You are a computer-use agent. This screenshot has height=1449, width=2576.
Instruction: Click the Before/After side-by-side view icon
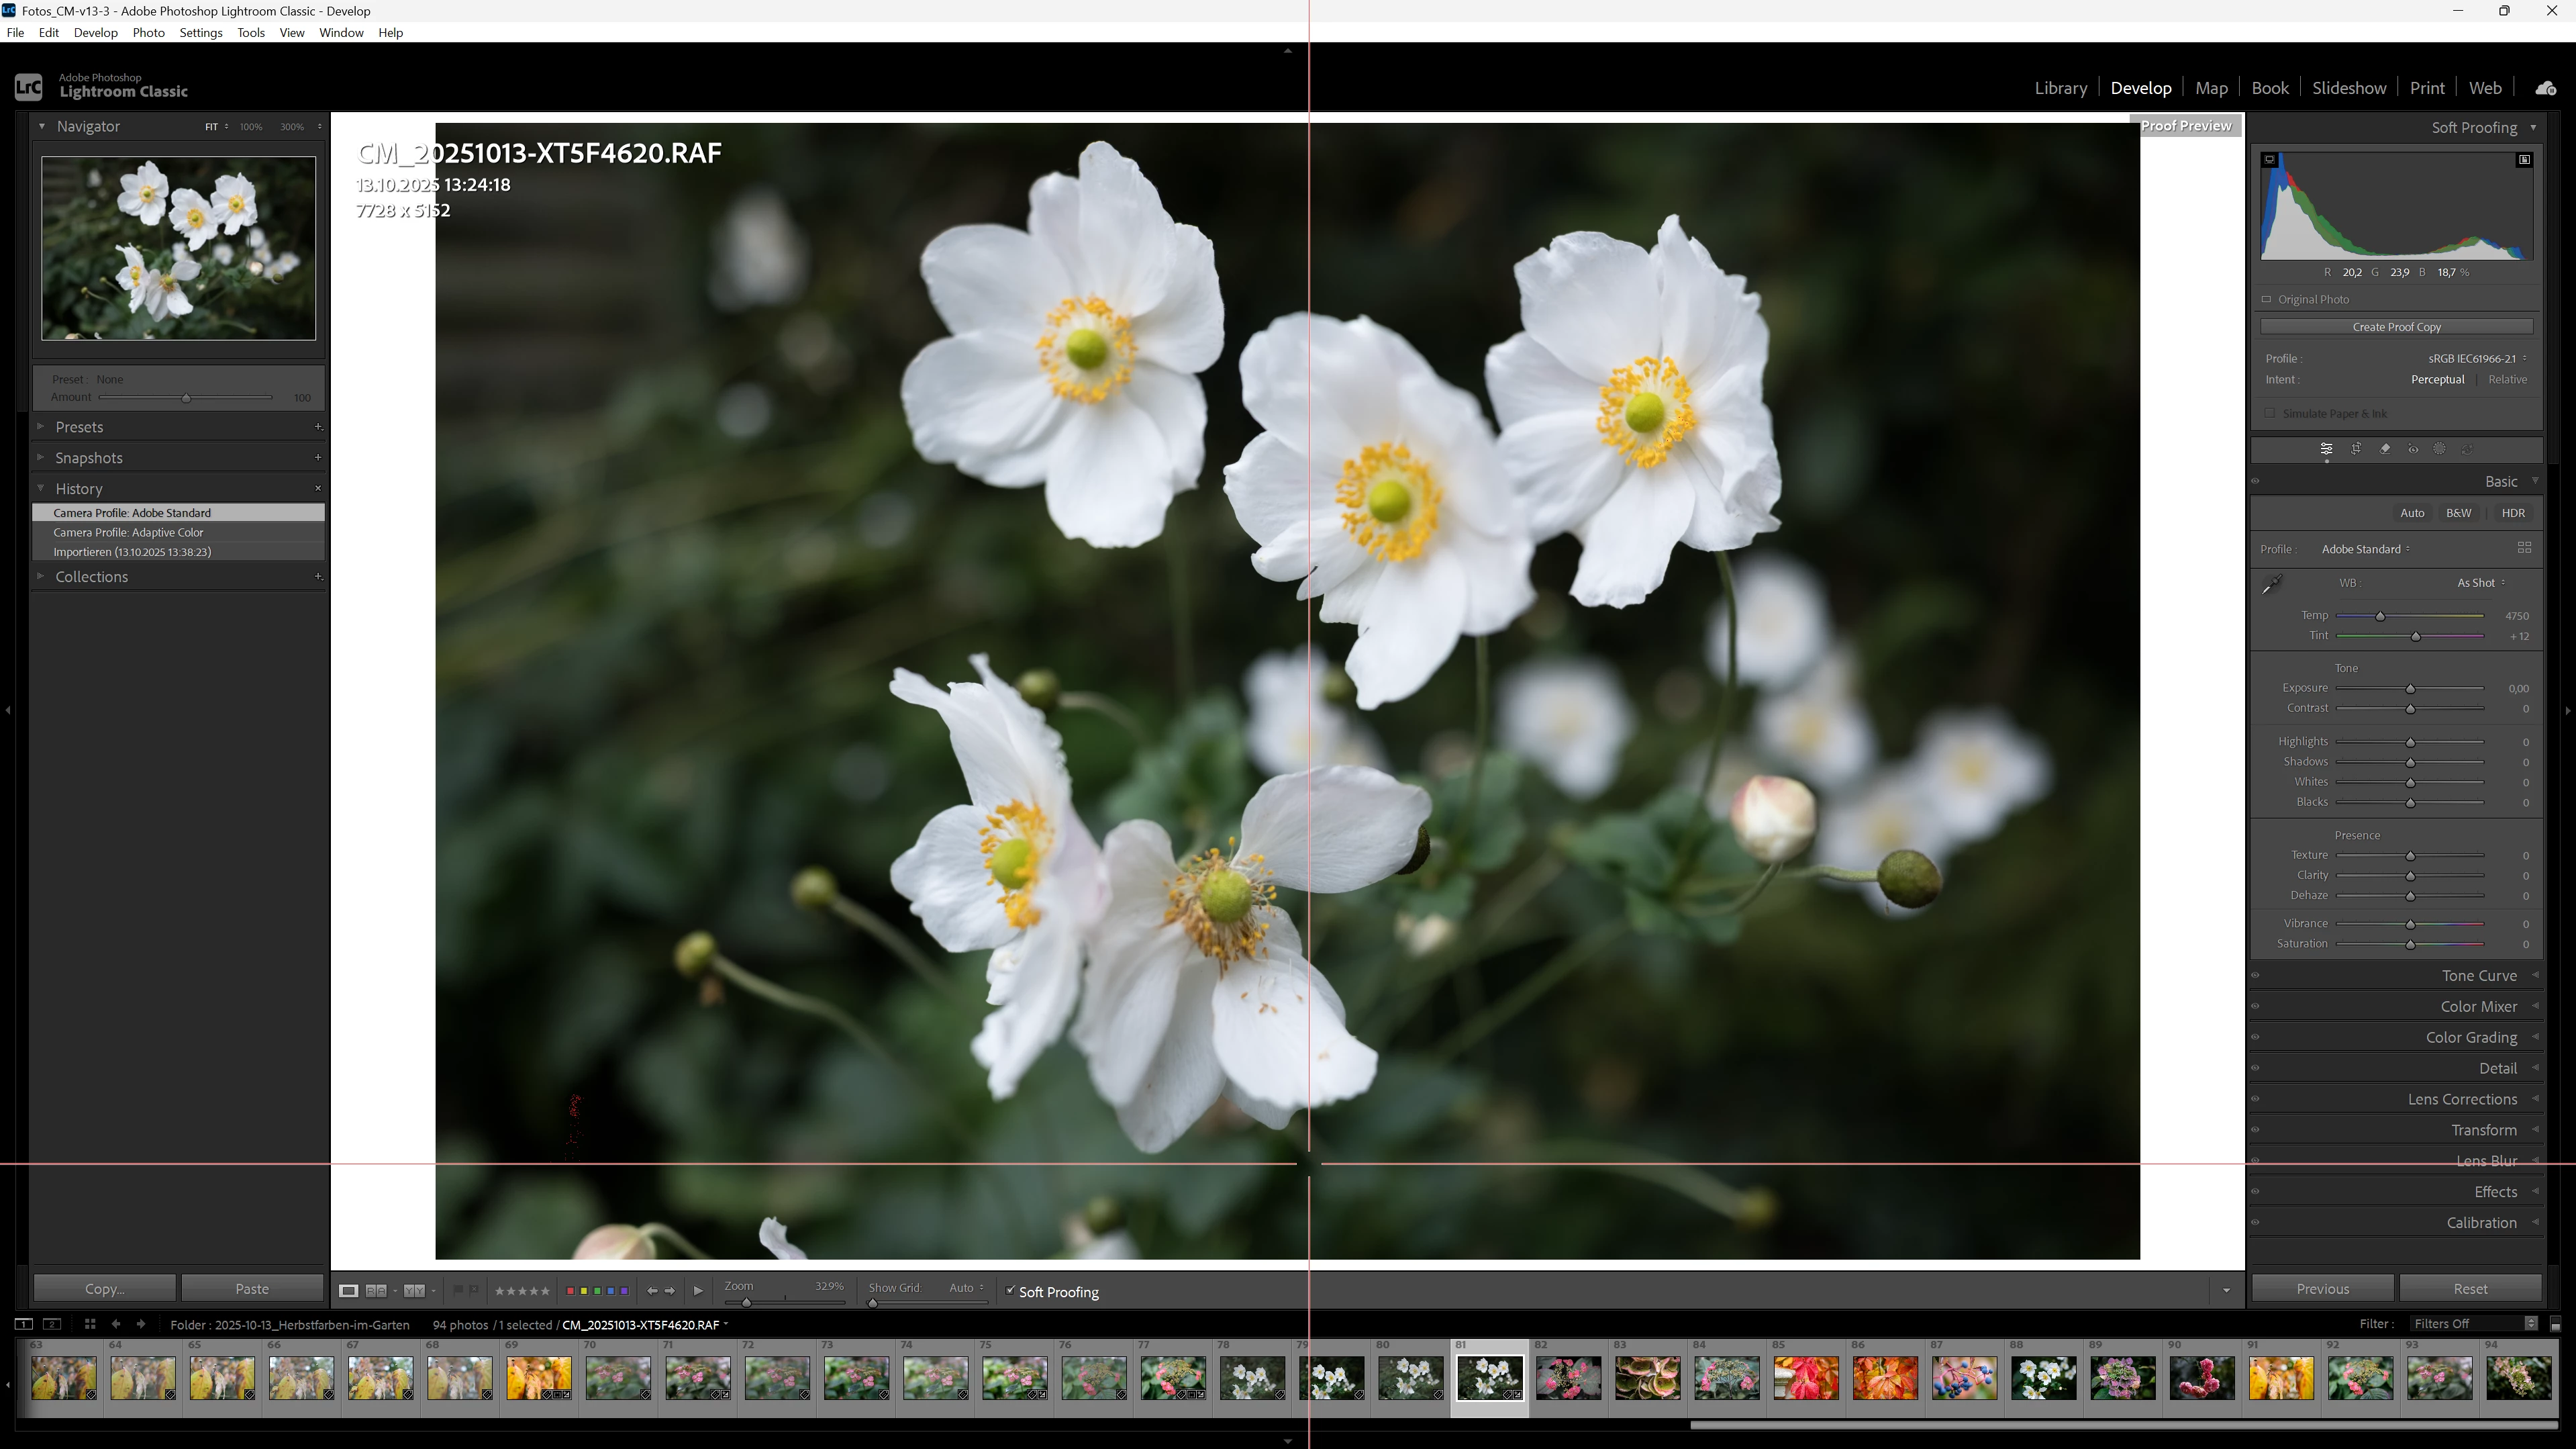(414, 1291)
